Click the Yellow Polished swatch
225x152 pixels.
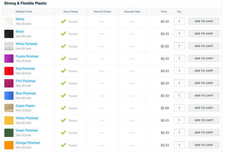point(9,120)
